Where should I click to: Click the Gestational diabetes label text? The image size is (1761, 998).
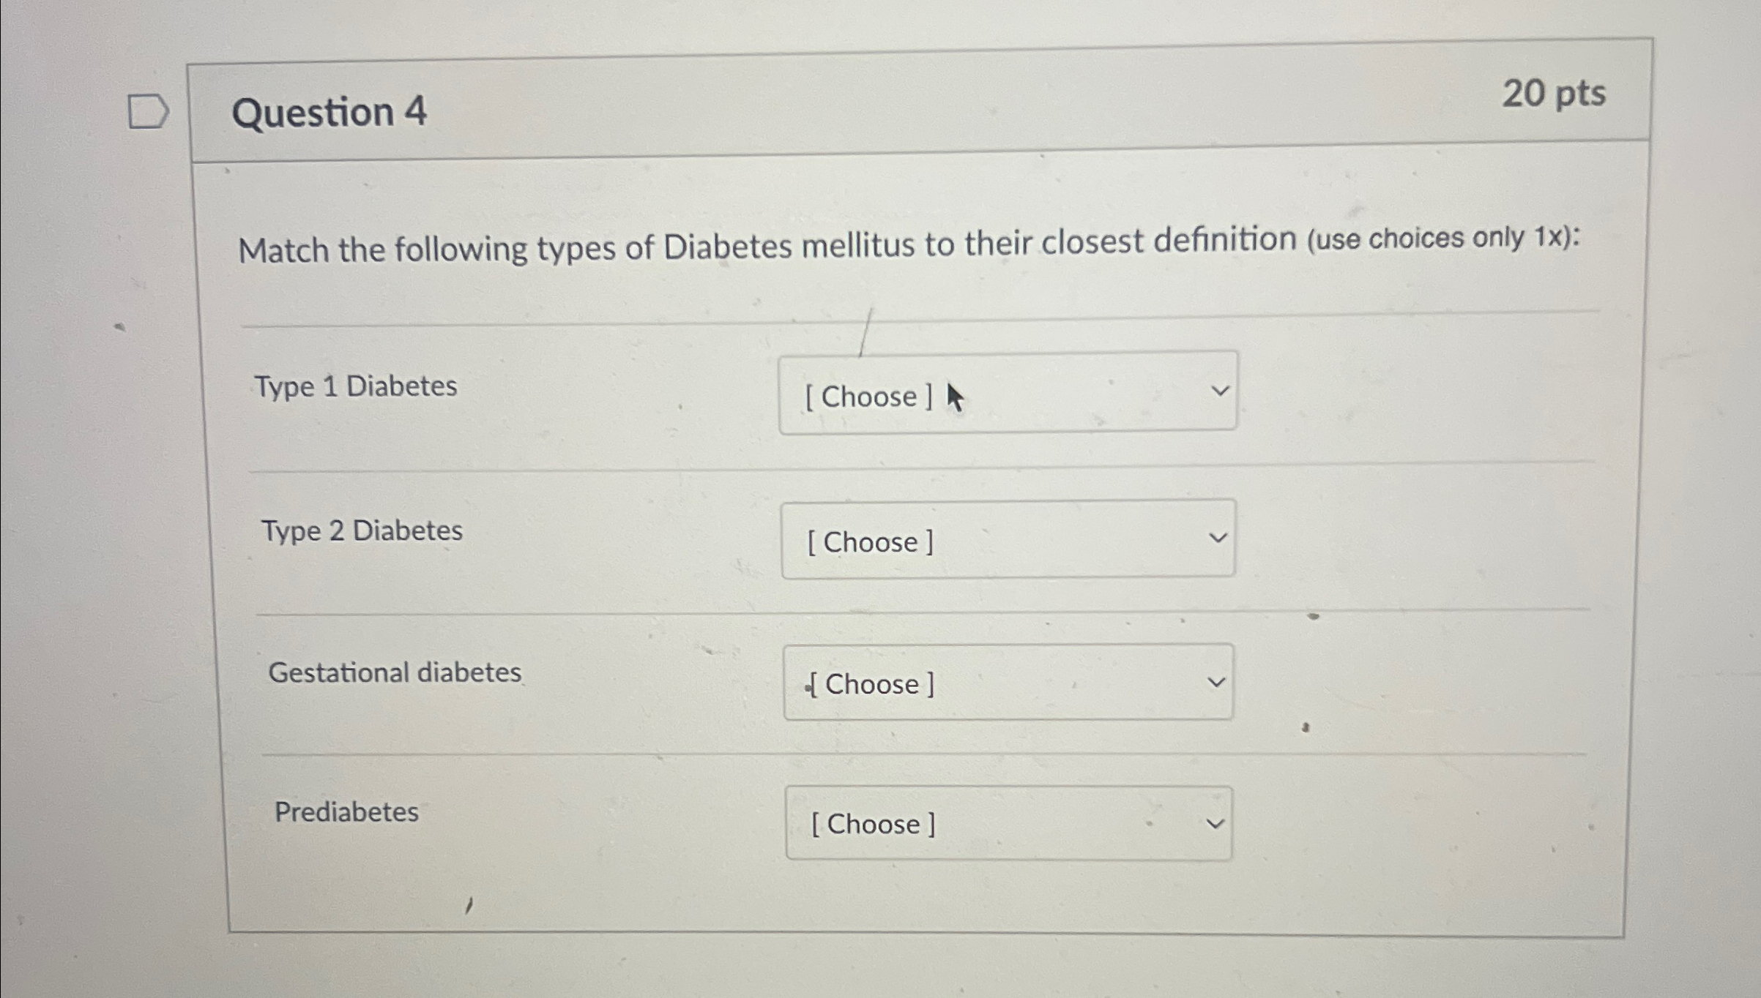coord(394,672)
